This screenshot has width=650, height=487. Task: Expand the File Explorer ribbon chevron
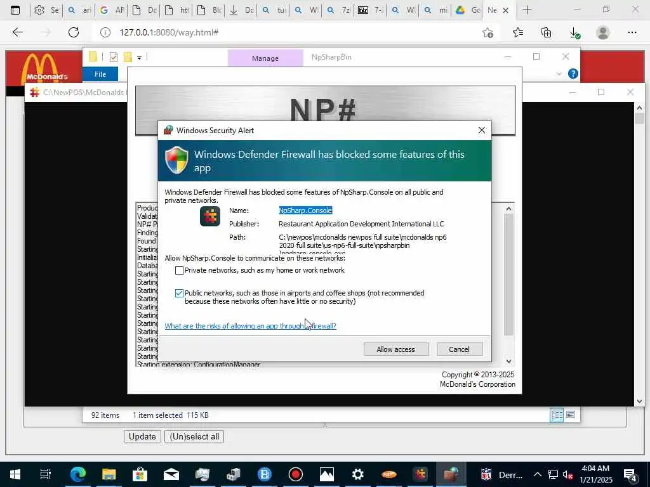(x=559, y=74)
